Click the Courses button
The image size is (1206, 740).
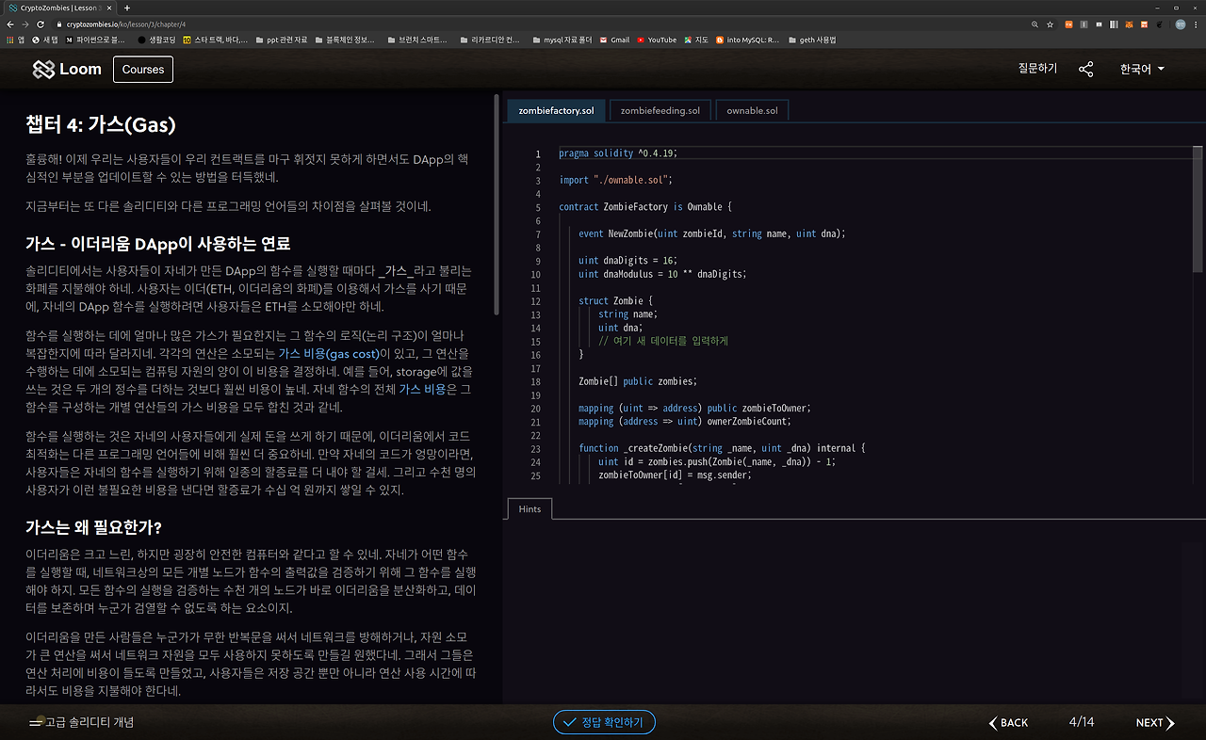(143, 69)
